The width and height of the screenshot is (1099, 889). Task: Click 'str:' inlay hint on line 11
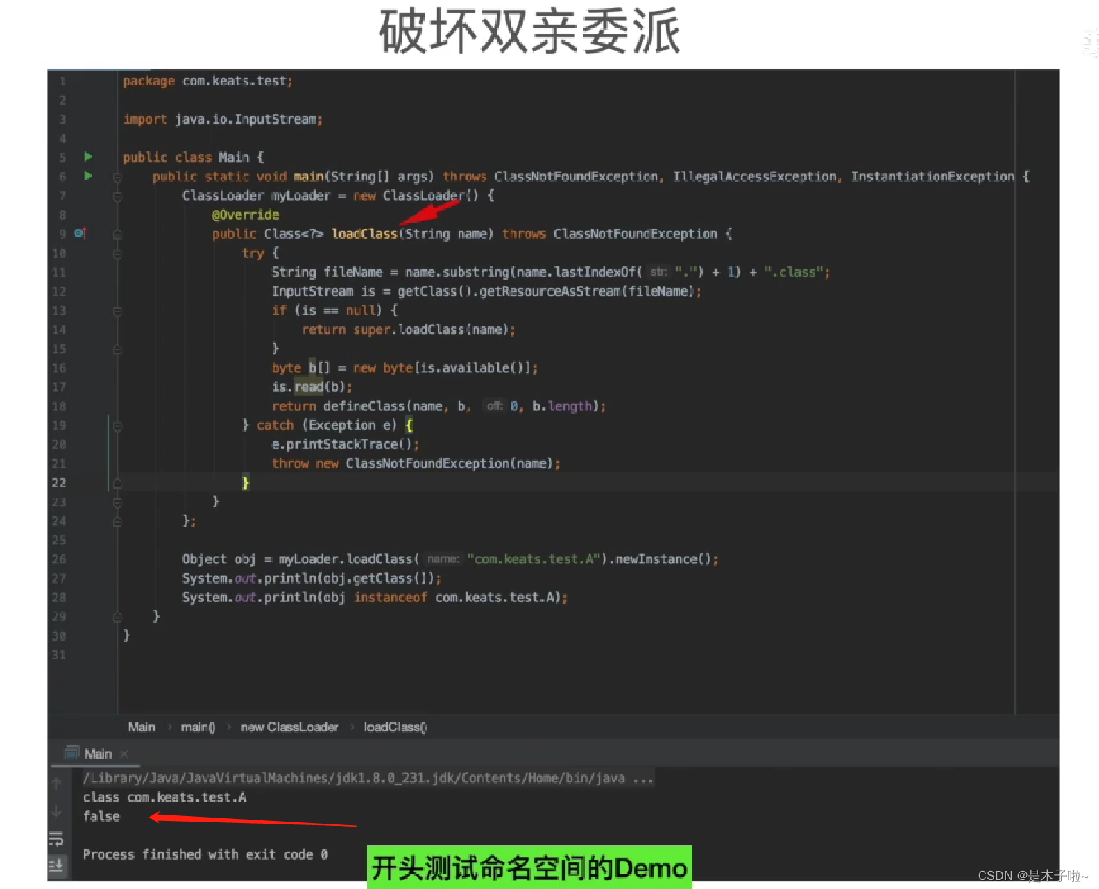pyautogui.click(x=658, y=272)
